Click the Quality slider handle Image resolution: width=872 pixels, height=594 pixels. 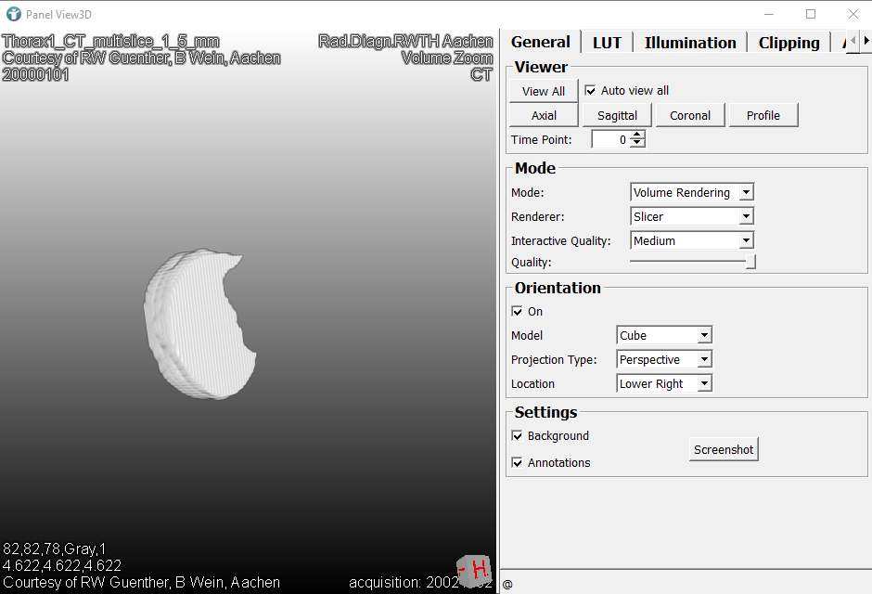click(x=750, y=263)
